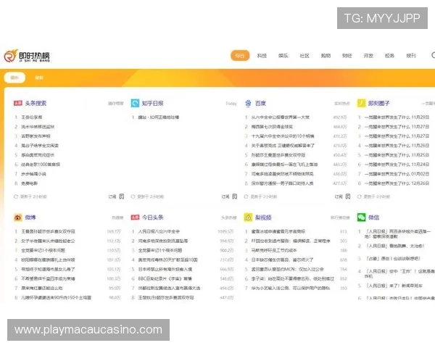Open 微博 item 8 mentioning 150个土鸡蛋
This screenshot has height=348, width=435.
coord(56,297)
